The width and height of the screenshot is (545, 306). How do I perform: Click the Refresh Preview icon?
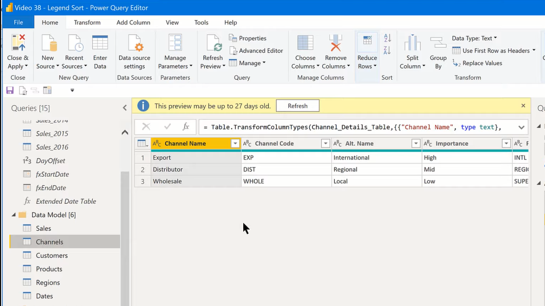tap(213, 42)
